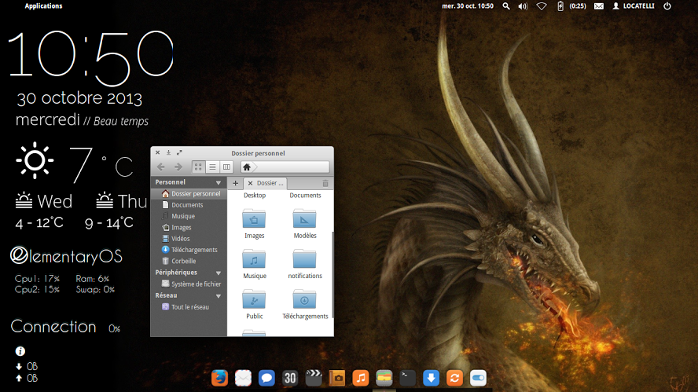Switch to icon grid view
The height and width of the screenshot is (392, 698).
(x=198, y=167)
